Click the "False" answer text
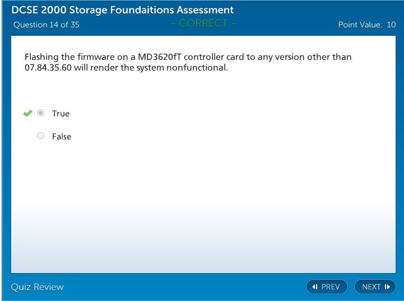Image resolution: width=404 pixels, height=301 pixels. coord(62,137)
